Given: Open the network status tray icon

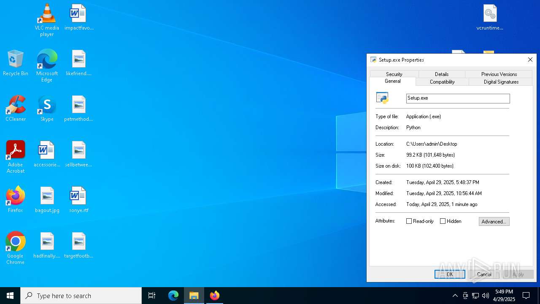Looking at the screenshot, I should [475, 296].
